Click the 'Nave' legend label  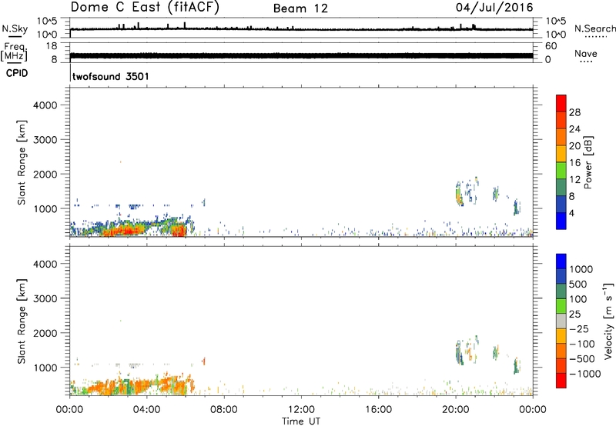click(x=586, y=54)
